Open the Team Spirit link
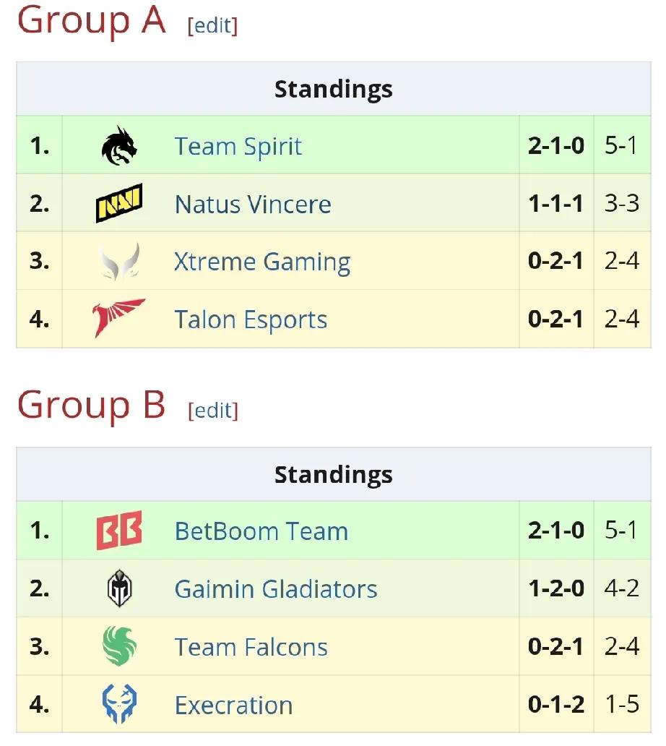Screen dimensions: 666x746 click(x=238, y=146)
